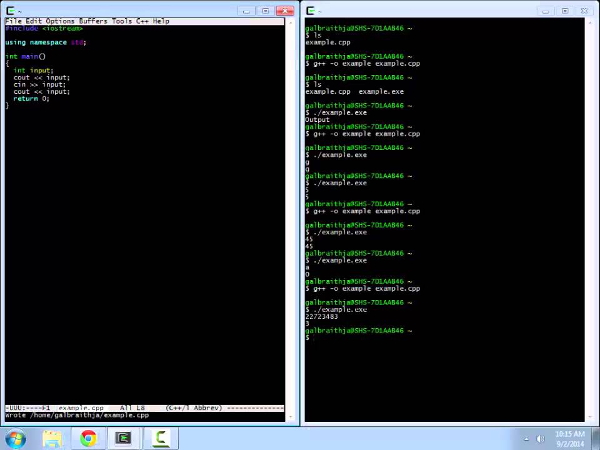Click the last terminal prompt '$' line
The width and height of the screenshot is (600, 450).
click(307, 338)
